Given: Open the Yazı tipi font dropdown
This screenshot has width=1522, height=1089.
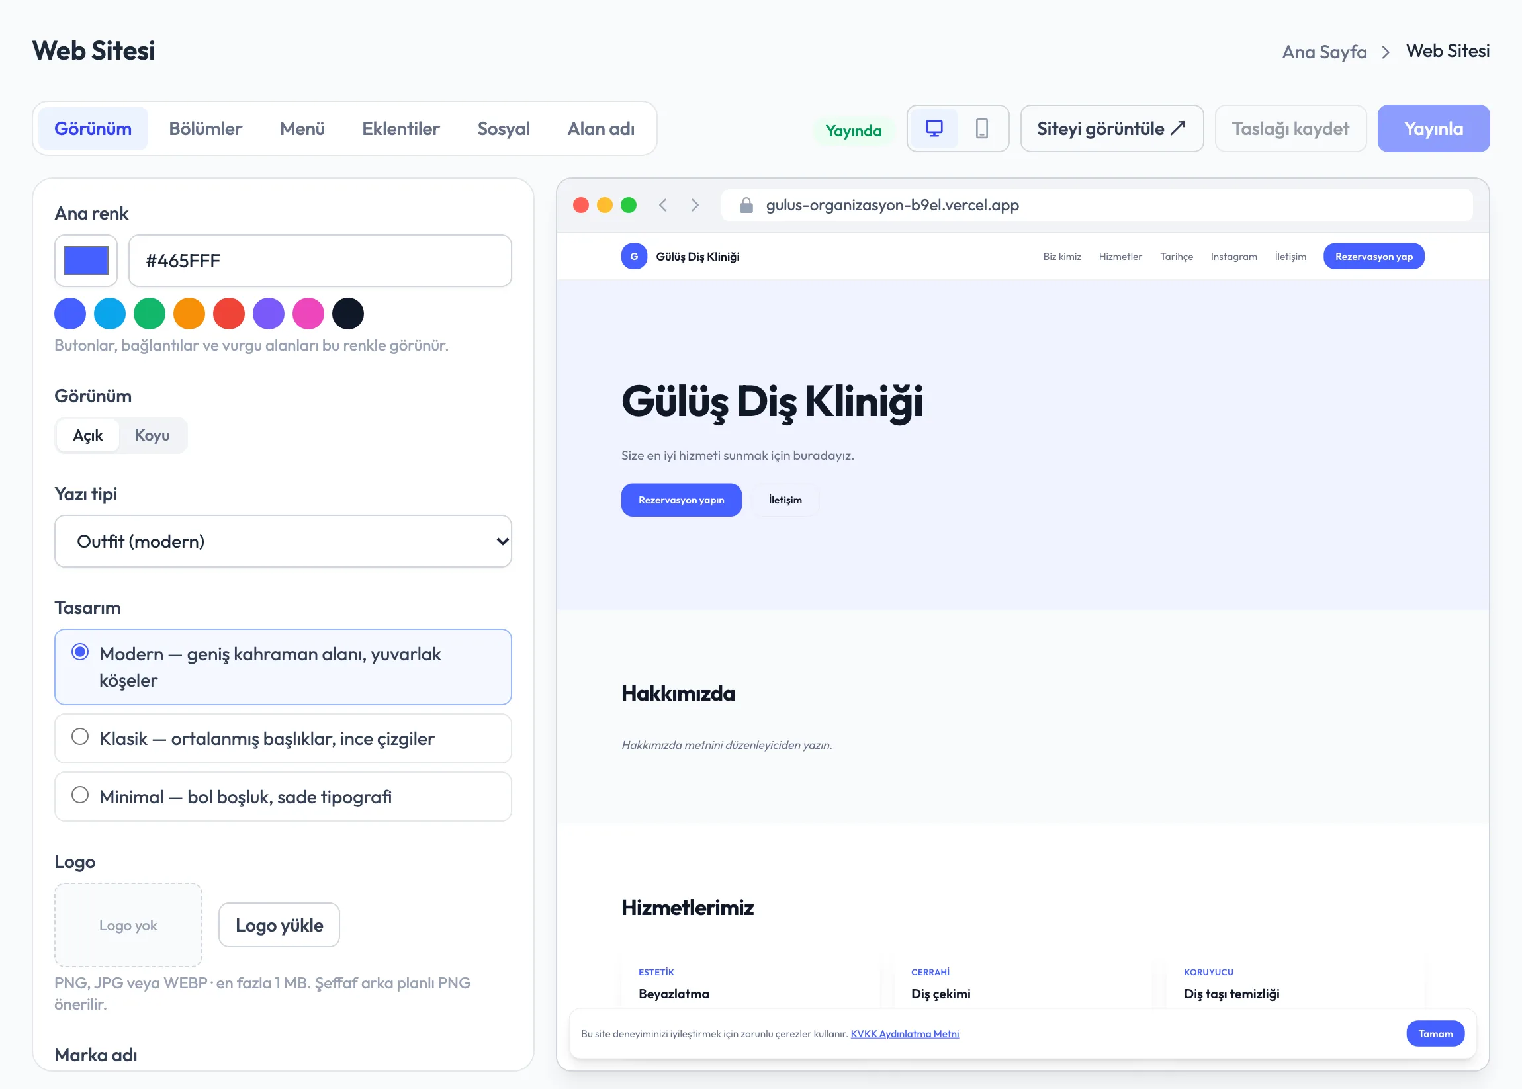Looking at the screenshot, I should tap(283, 541).
